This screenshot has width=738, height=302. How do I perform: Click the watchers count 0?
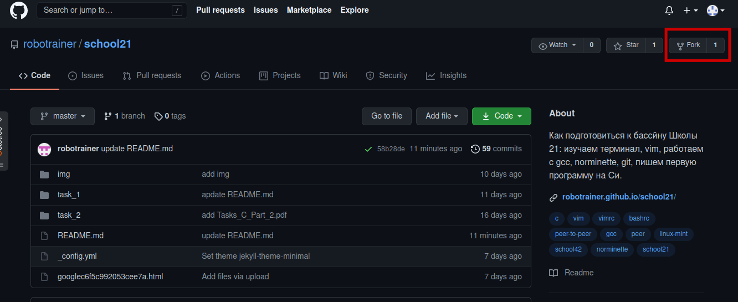click(x=592, y=45)
